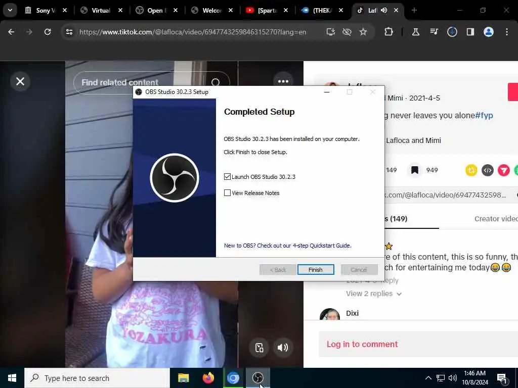
Task: Click the #fyp hashtag link
Action: point(484,116)
